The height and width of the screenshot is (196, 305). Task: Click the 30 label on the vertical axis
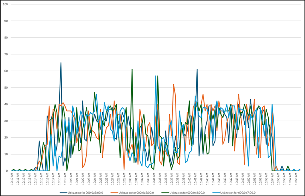click(6, 121)
